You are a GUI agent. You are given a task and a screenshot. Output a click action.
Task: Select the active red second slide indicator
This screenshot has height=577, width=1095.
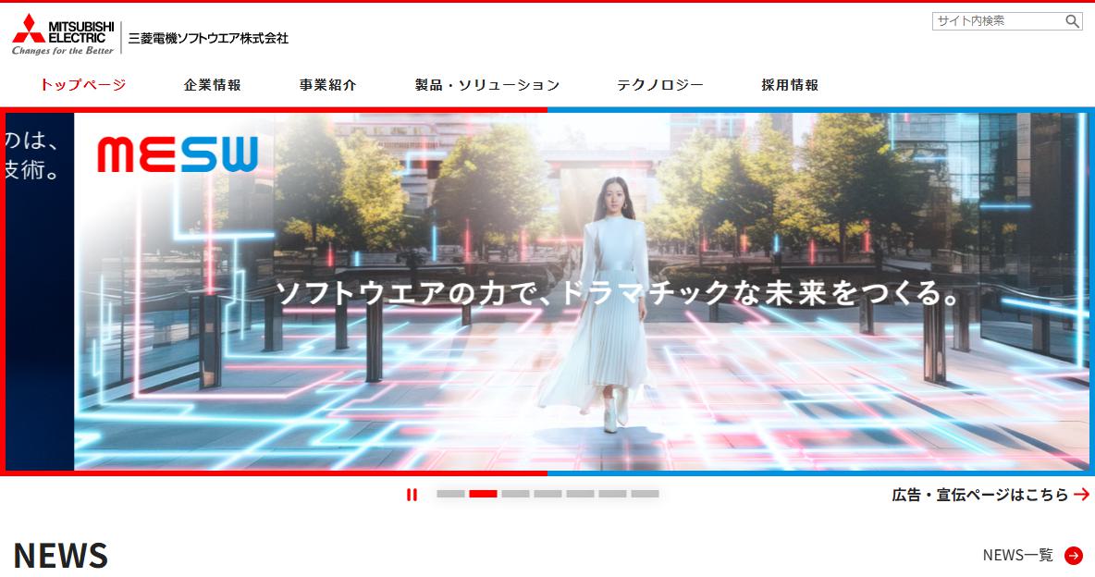point(484,494)
